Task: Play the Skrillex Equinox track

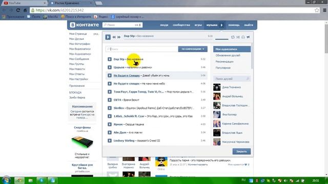Action: tap(109, 108)
